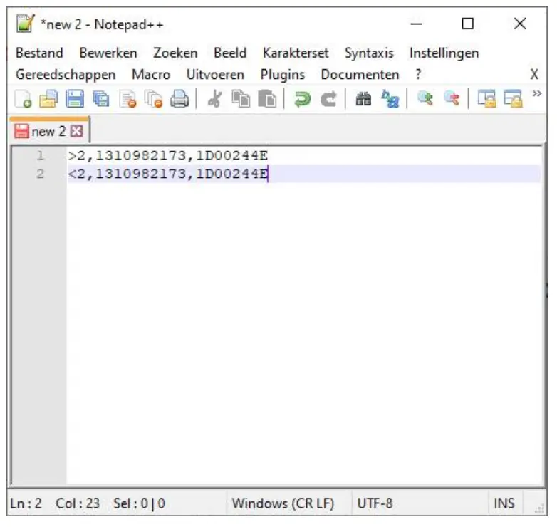Select the new 2 document tab
557x527 pixels.
coord(48,131)
